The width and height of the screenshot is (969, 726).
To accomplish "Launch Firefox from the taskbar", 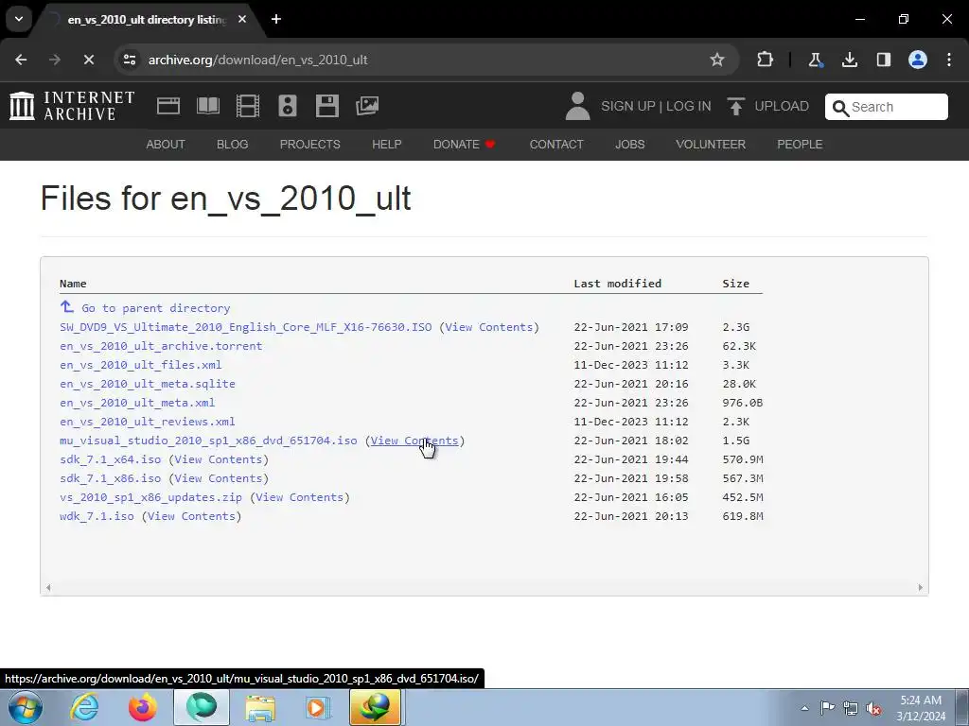I will [142, 707].
